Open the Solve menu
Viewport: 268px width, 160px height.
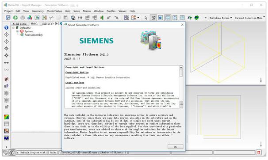tap(77, 11)
